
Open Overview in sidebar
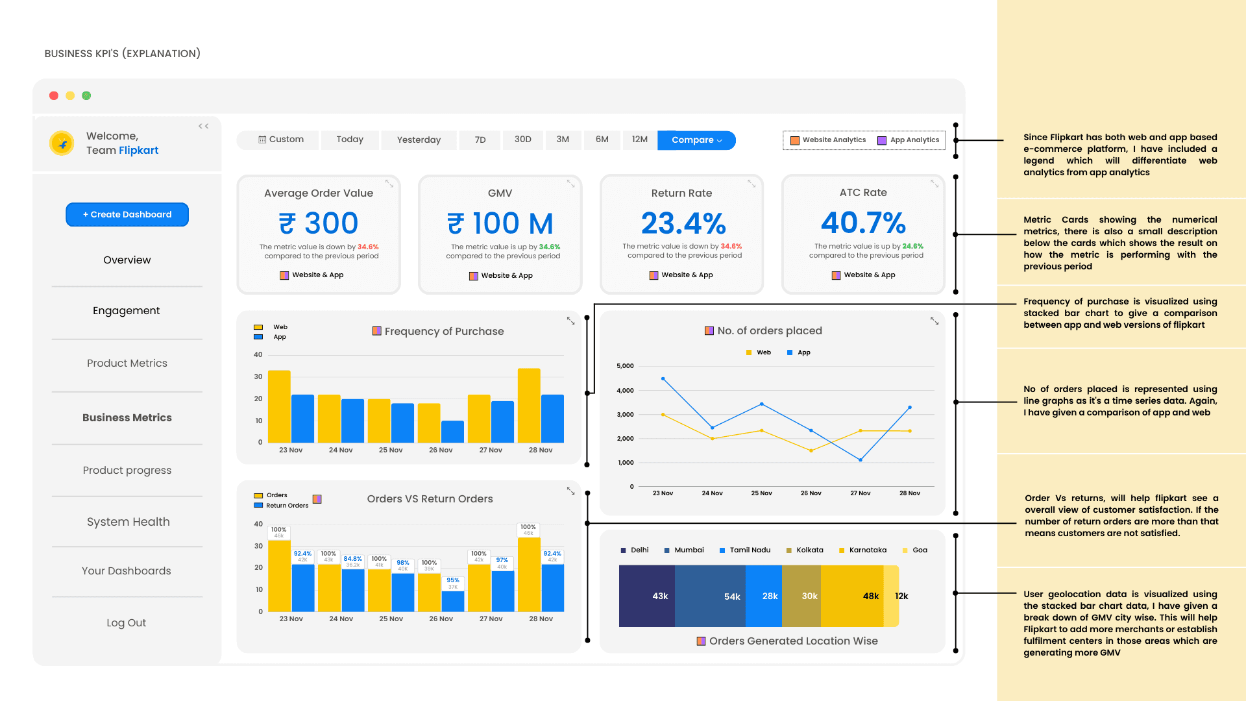pyautogui.click(x=127, y=260)
